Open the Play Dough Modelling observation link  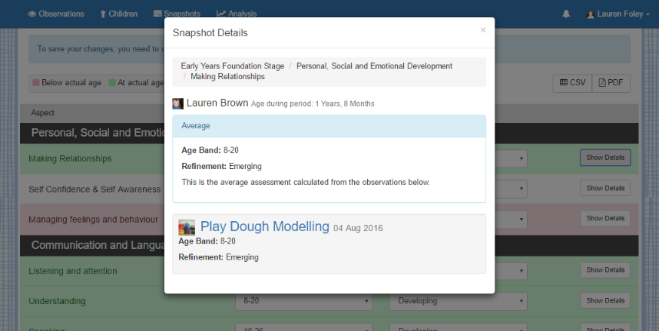tap(264, 227)
